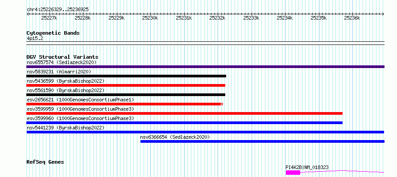Click the 25232k ruler tick label
The image size is (397, 177).
click(218, 18)
